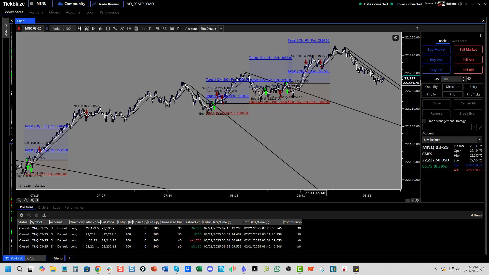
Task: Click the save disk icon in chart toolbar
Action: point(179,29)
